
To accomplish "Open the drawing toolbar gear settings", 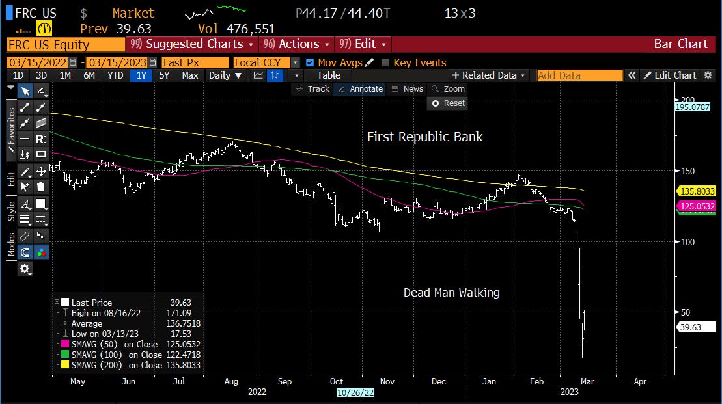I will coord(25,269).
